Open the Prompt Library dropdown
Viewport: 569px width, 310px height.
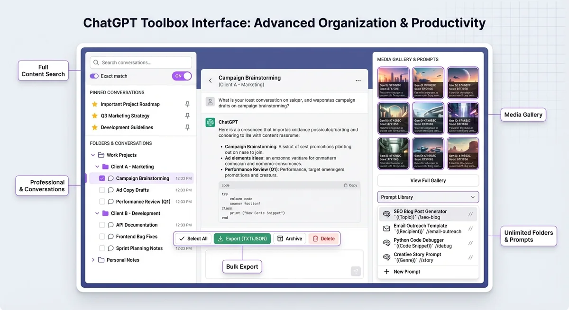tap(427, 197)
